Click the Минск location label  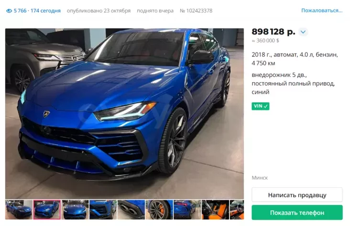(x=260, y=178)
